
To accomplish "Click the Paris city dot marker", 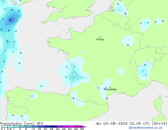I will [100, 37].
